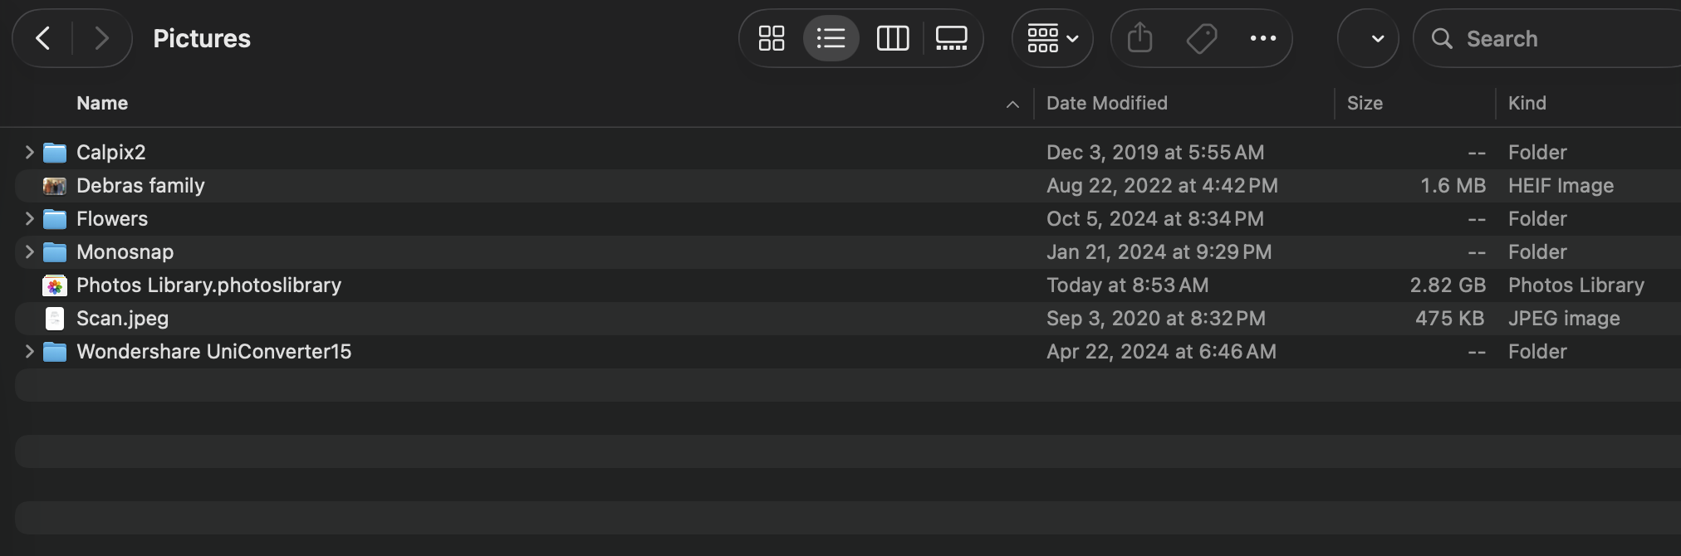1681x556 pixels.
Task: Expand the Monosnap folder
Action: click(29, 251)
